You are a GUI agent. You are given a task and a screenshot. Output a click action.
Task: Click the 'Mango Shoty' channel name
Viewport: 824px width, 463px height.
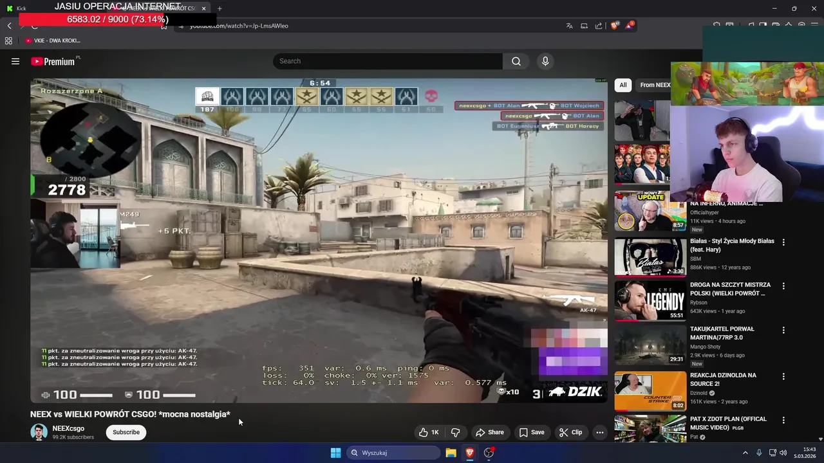click(x=706, y=347)
